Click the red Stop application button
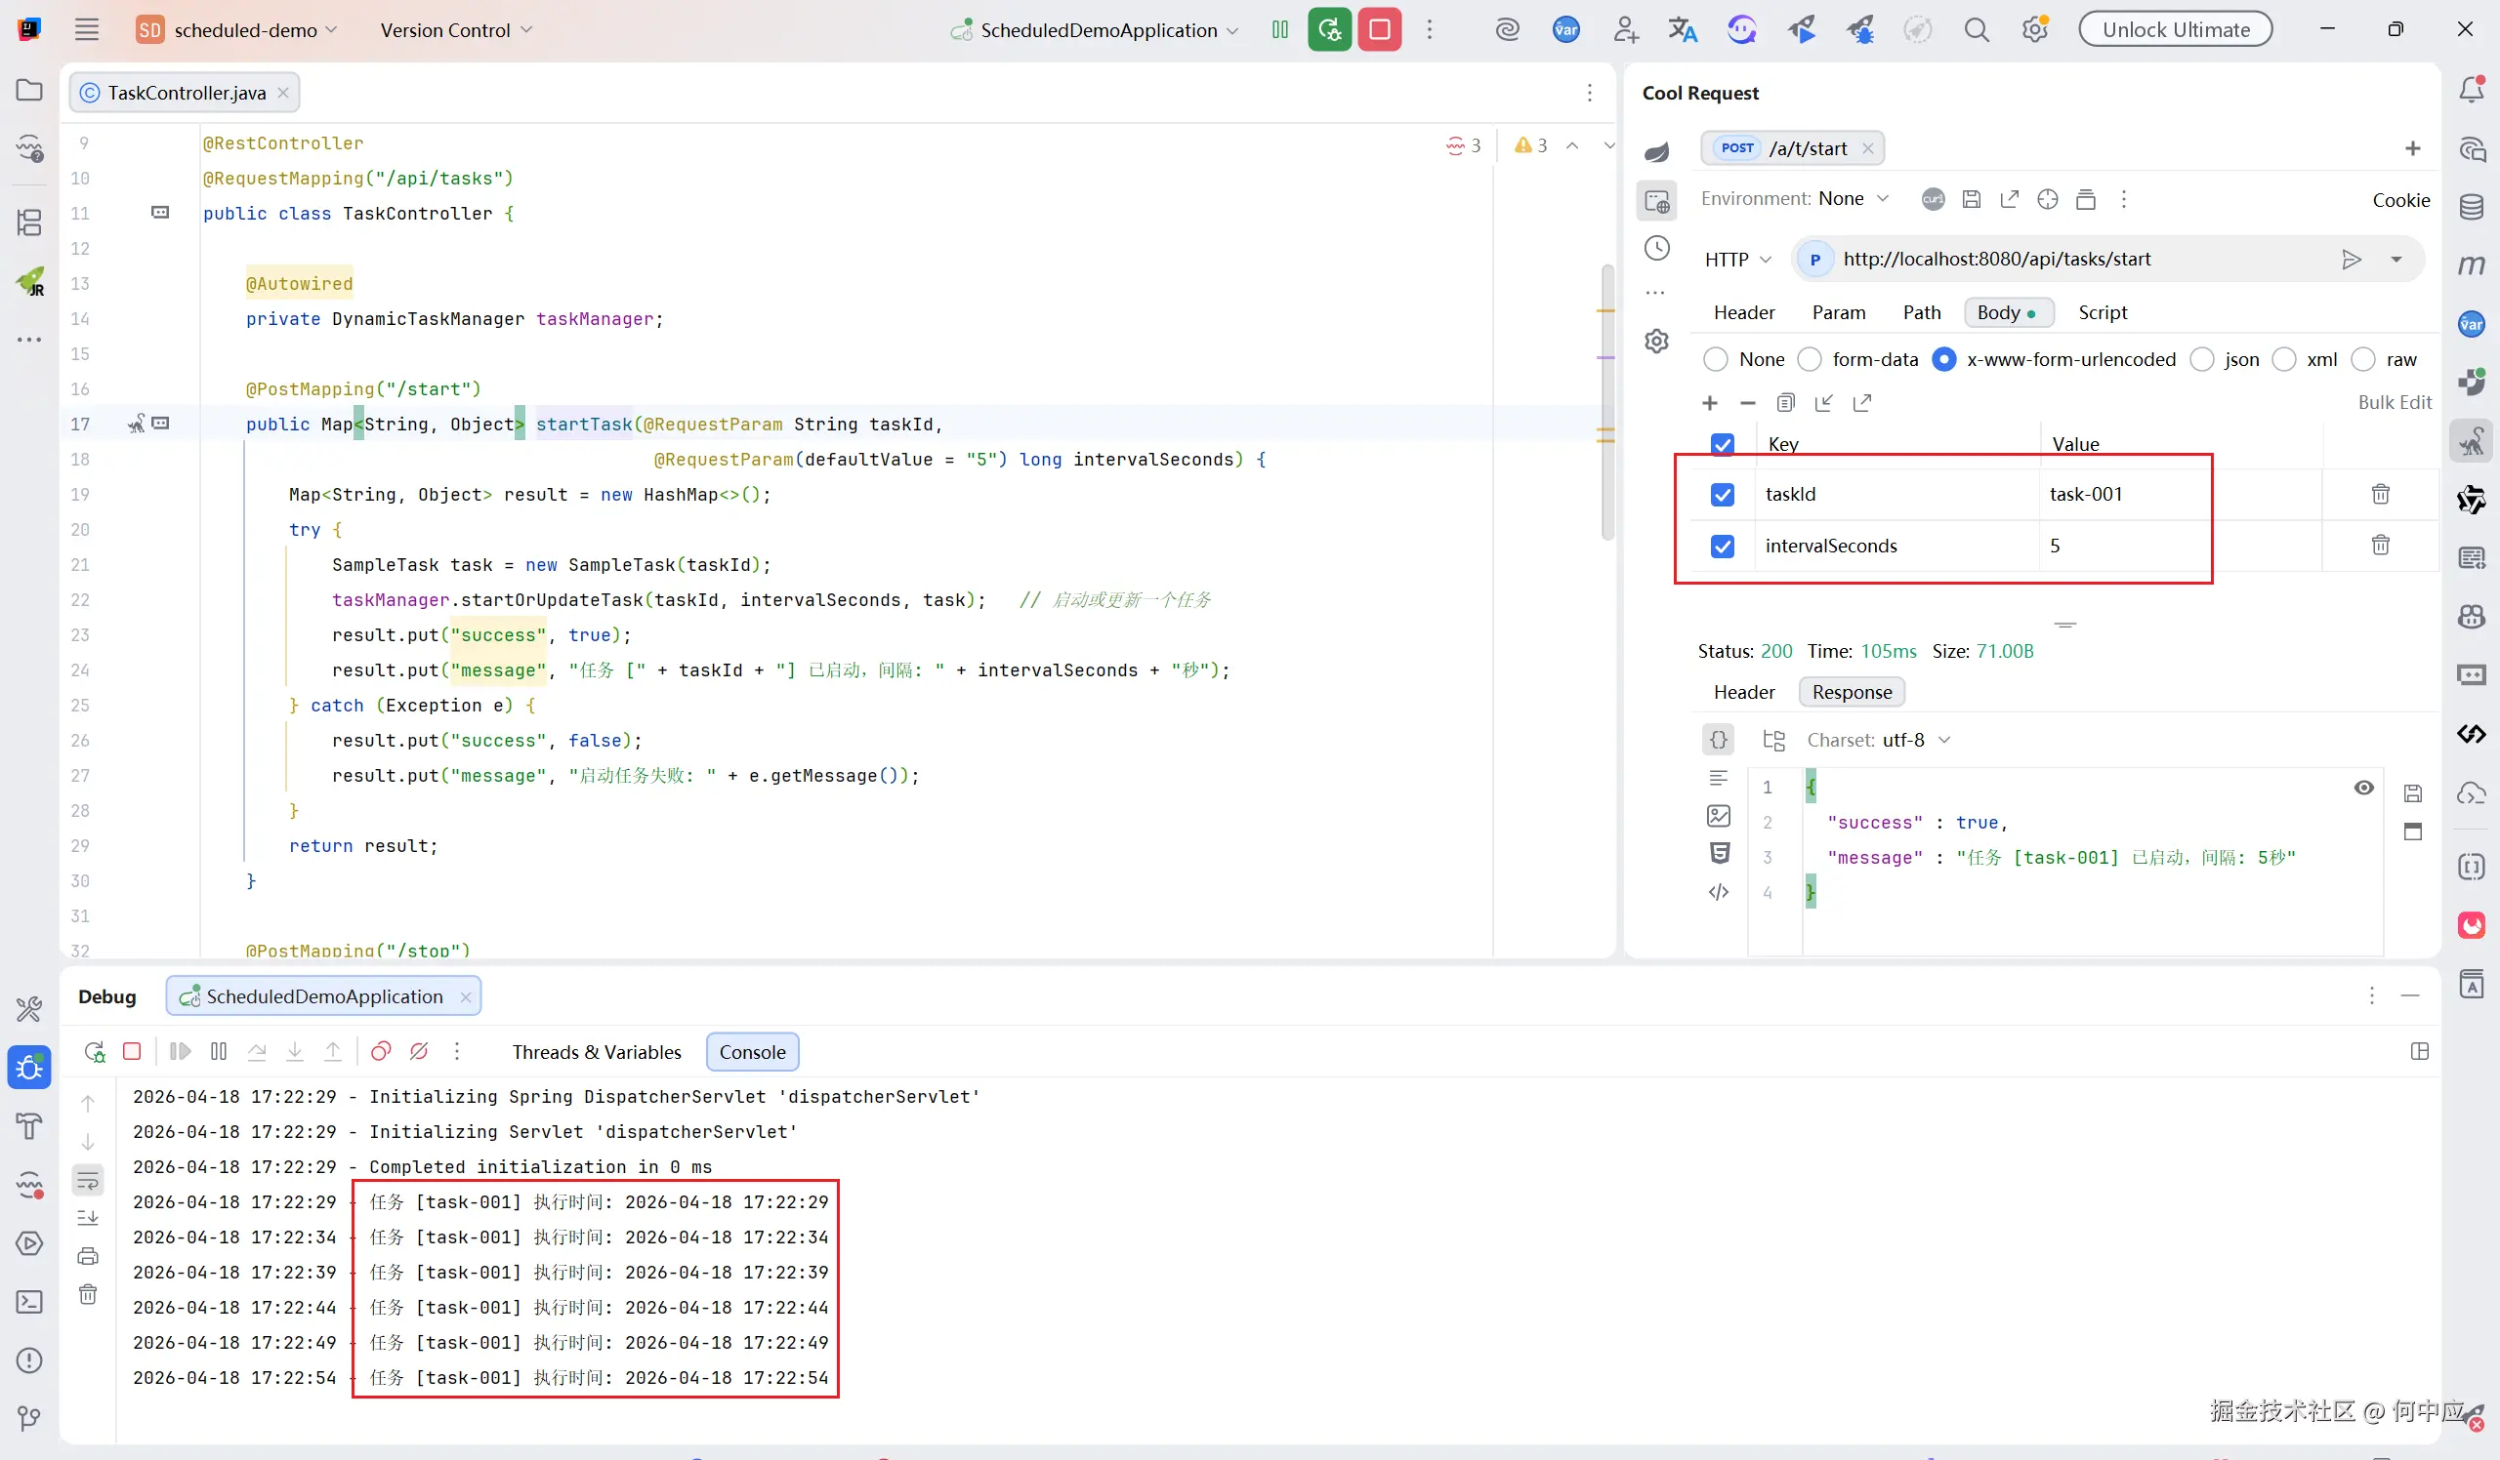The width and height of the screenshot is (2500, 1460). pyautogui.click(x=1379, y=29)
